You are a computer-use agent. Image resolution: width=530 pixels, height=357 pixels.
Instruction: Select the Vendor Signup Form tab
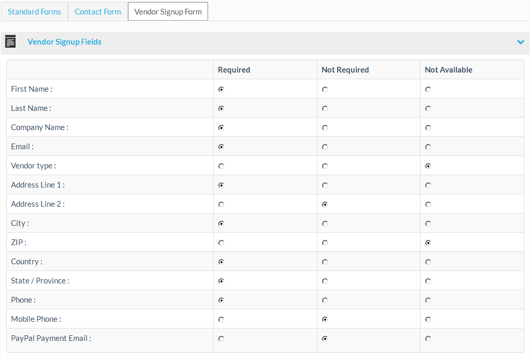pos(168,11)
